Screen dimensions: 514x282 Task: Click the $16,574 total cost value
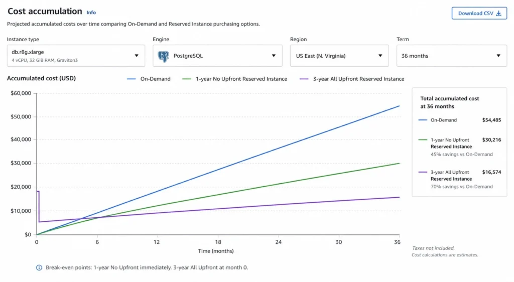tap(491, 172)
